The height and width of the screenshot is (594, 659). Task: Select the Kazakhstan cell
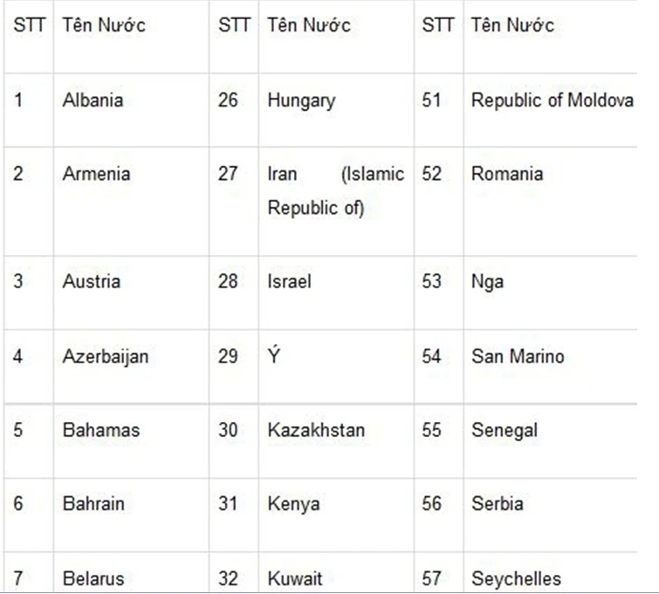point(316,430)
